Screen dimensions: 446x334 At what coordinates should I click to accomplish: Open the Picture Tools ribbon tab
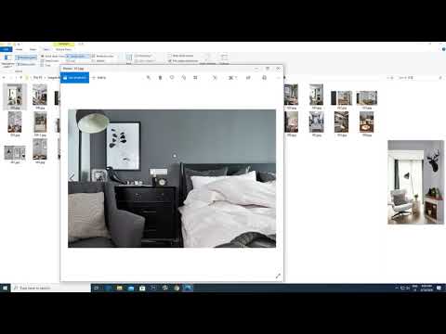coord(63,49)
